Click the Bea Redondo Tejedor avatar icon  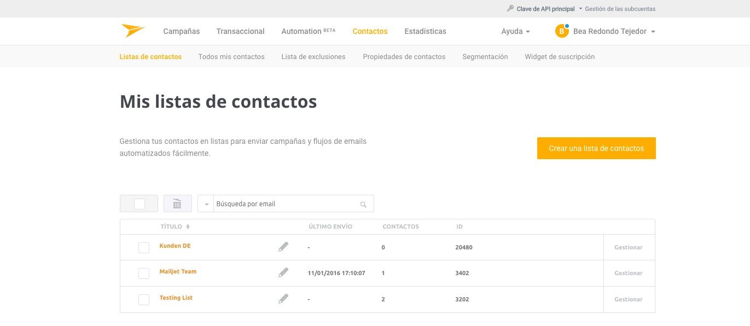coord(561,31)
